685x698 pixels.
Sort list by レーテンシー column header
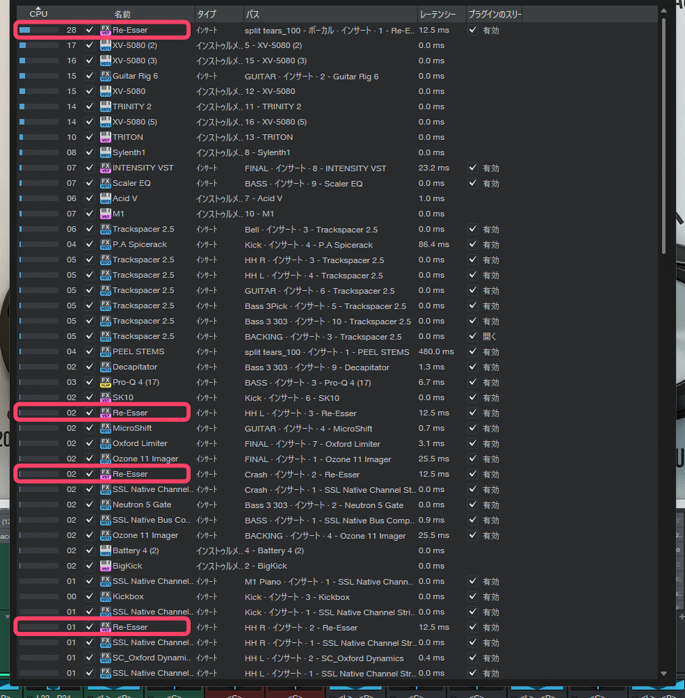(437, 14)
